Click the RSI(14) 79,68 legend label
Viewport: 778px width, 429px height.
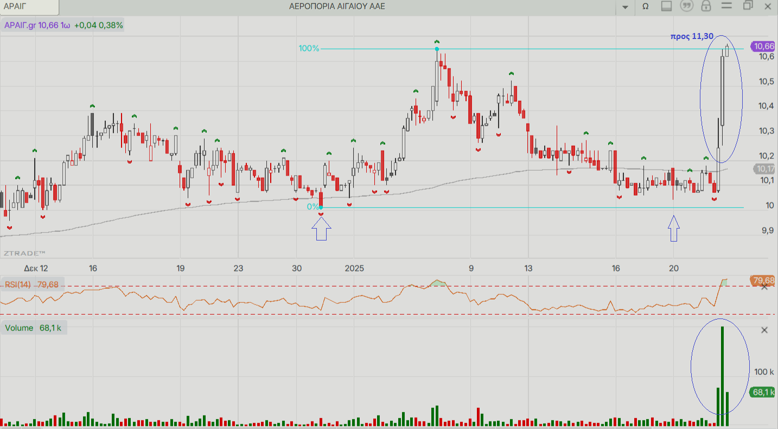[x=32, y=284]
